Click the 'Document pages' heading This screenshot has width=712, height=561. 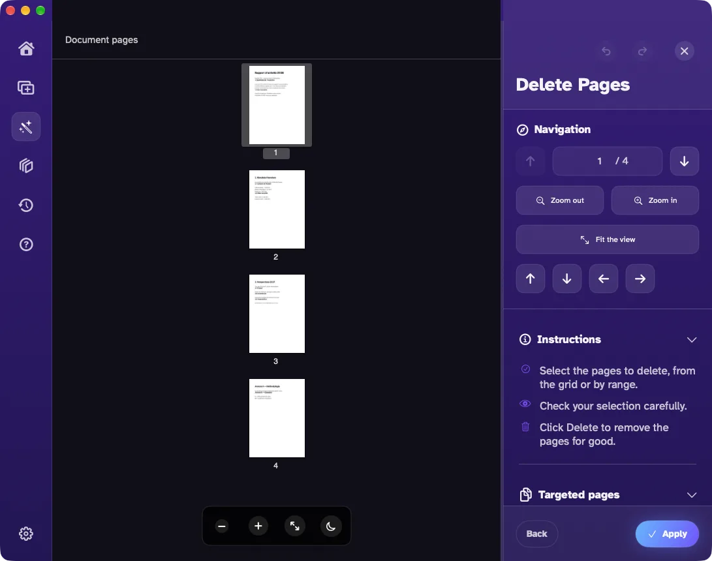coord(101,40)
